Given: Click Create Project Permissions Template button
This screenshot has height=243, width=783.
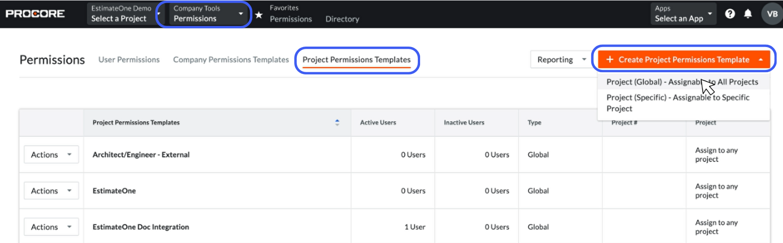Looking at the screenshot, I should pos(684,59).
